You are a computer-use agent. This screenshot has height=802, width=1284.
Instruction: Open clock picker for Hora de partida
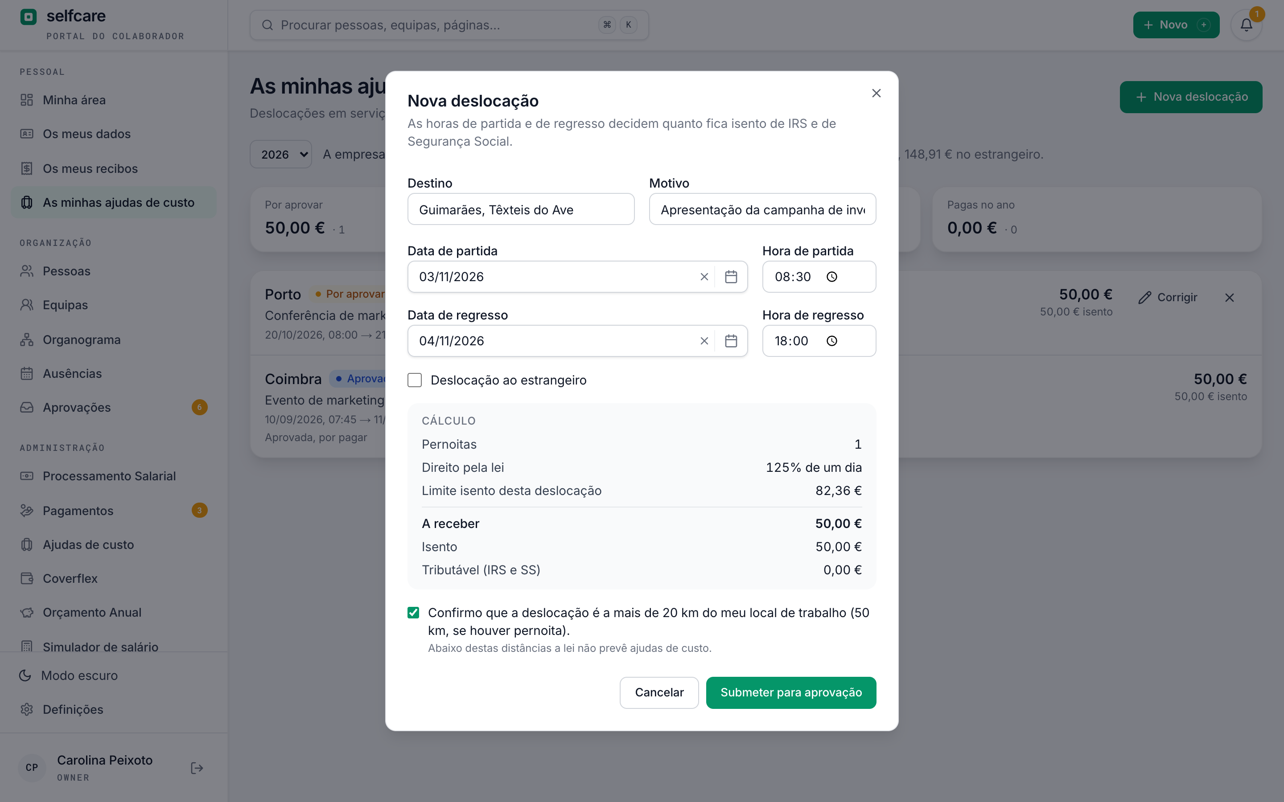click(x=831, y=277)
